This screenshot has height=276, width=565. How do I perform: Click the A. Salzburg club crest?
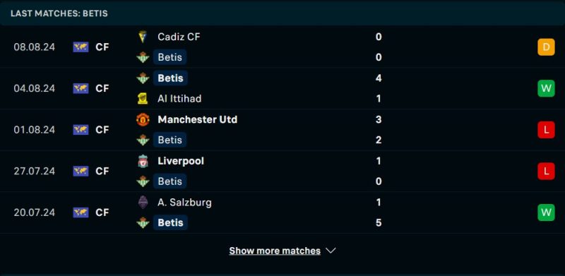(x=143, y=203)
